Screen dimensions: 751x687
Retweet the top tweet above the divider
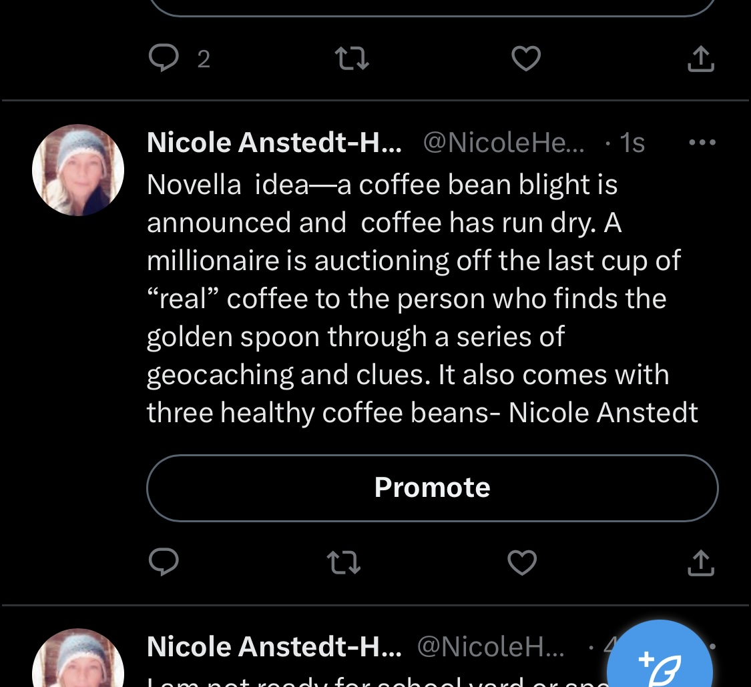click(351, 59)
